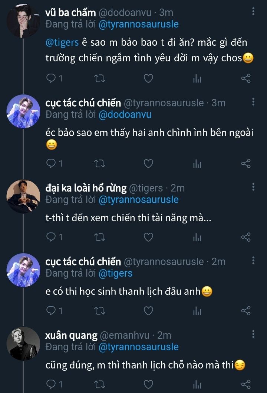Share the tweet from đại ka loài hổ rừng
The width and height of the screenshot is (267, 393).
pos(246,237)
